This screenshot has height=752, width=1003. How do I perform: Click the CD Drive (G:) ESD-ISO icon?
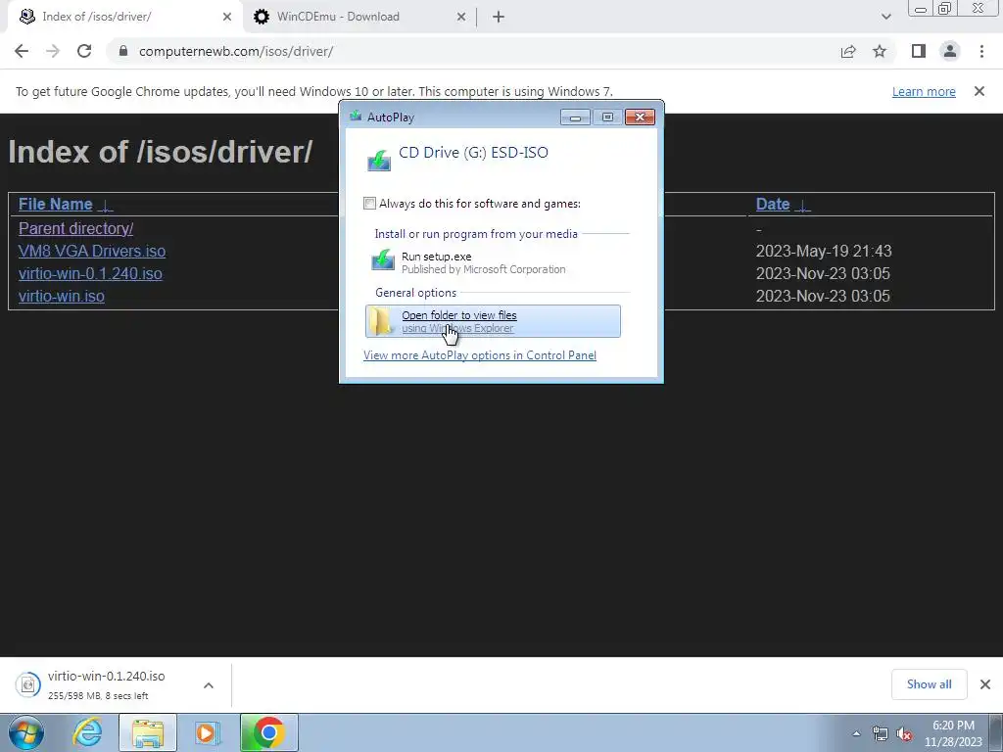(379, 160)
